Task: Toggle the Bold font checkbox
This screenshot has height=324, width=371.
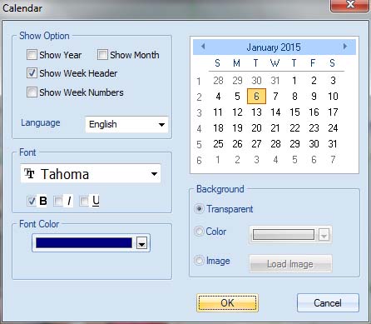Action: point(32,201)
